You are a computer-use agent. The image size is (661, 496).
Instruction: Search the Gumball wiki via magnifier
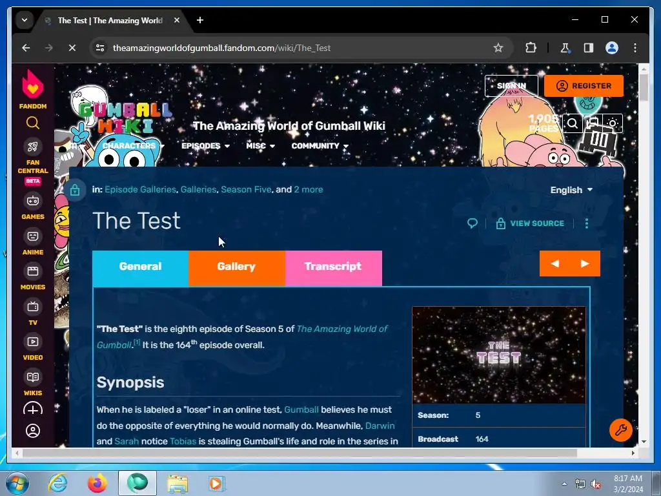tap(572, 123)
